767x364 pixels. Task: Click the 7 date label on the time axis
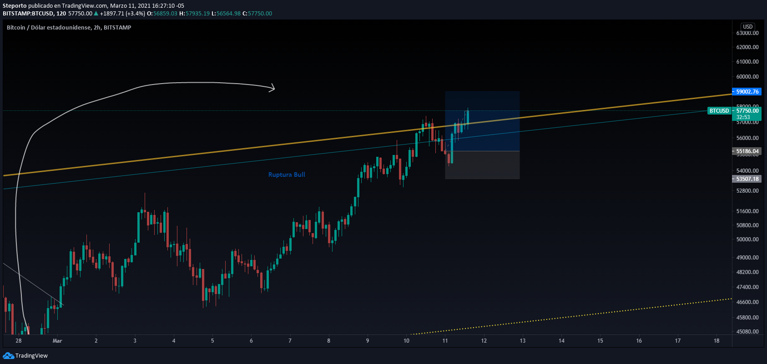(290, 341)
